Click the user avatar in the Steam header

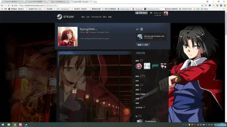click(x=166, y=13)
